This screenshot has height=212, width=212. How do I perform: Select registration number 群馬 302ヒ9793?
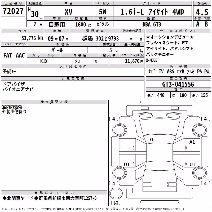[x=100, y=38]
